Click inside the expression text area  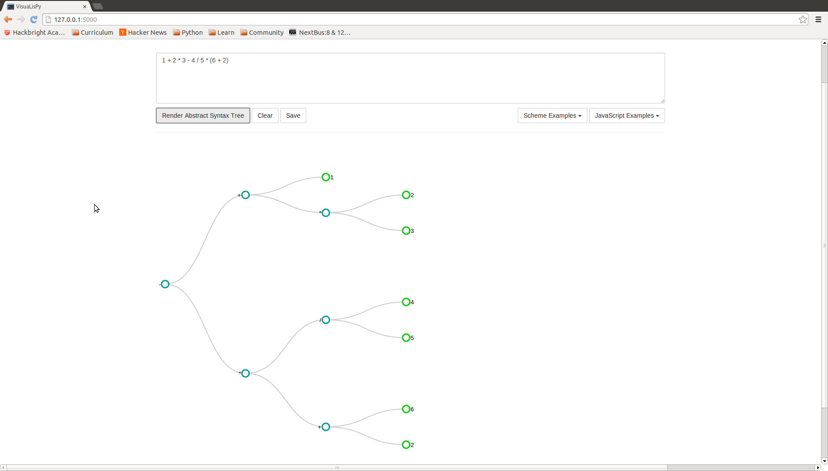[x=410, y=78]
